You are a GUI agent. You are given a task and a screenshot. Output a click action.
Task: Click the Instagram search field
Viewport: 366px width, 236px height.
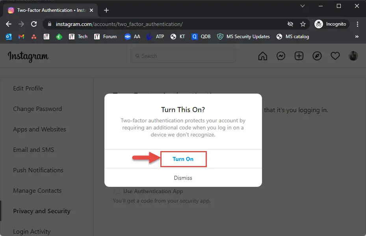pos(183,56)
